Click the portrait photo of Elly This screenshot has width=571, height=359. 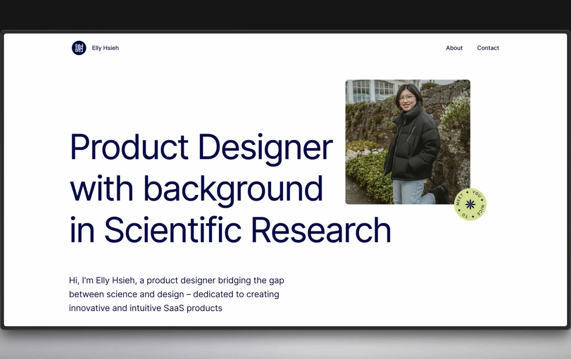click(407, 142)
